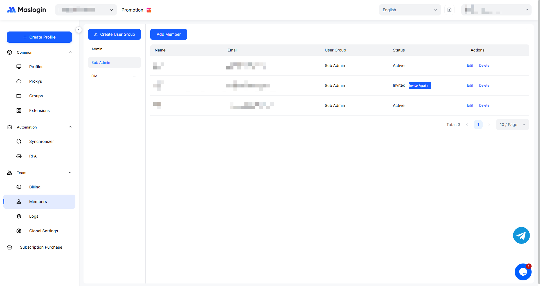Screen dimensions: 540x286
Task: Open the Logs menu item
Action: 34,216
